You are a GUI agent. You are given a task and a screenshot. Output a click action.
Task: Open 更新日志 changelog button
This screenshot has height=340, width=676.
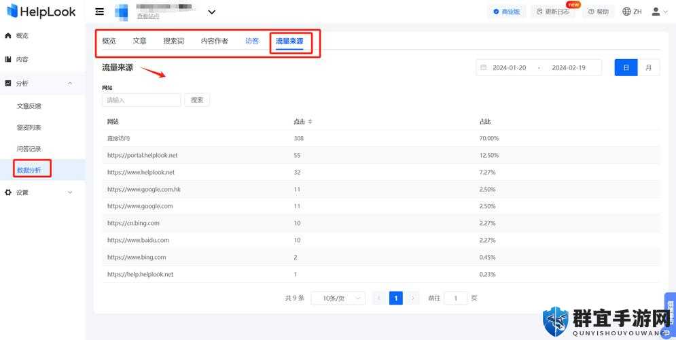point(553,12)
